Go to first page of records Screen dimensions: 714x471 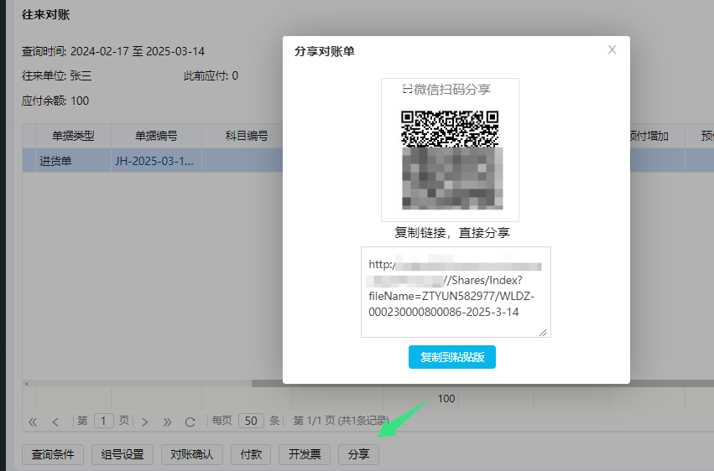pos(34,422)
